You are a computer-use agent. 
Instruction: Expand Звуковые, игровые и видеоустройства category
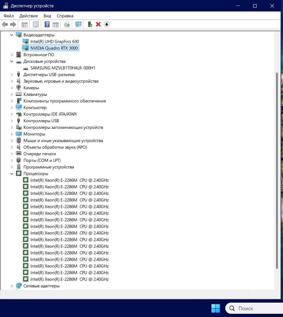12,81
